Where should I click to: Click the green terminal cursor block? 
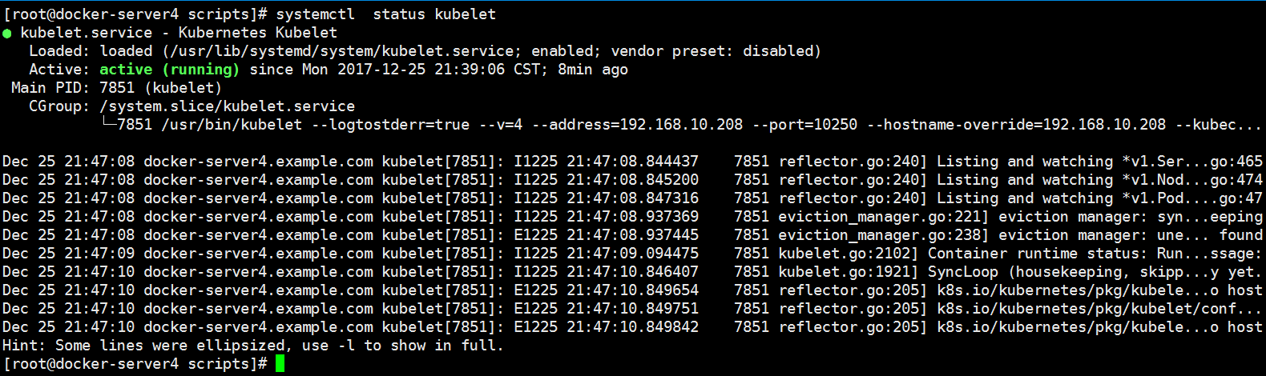point(280,364)
